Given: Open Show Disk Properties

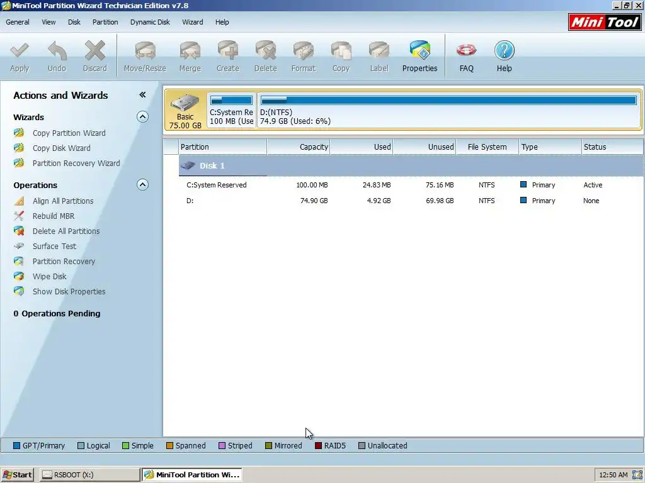Looking at the screenshot, I should pyautogui.click(x=69, y=292).
